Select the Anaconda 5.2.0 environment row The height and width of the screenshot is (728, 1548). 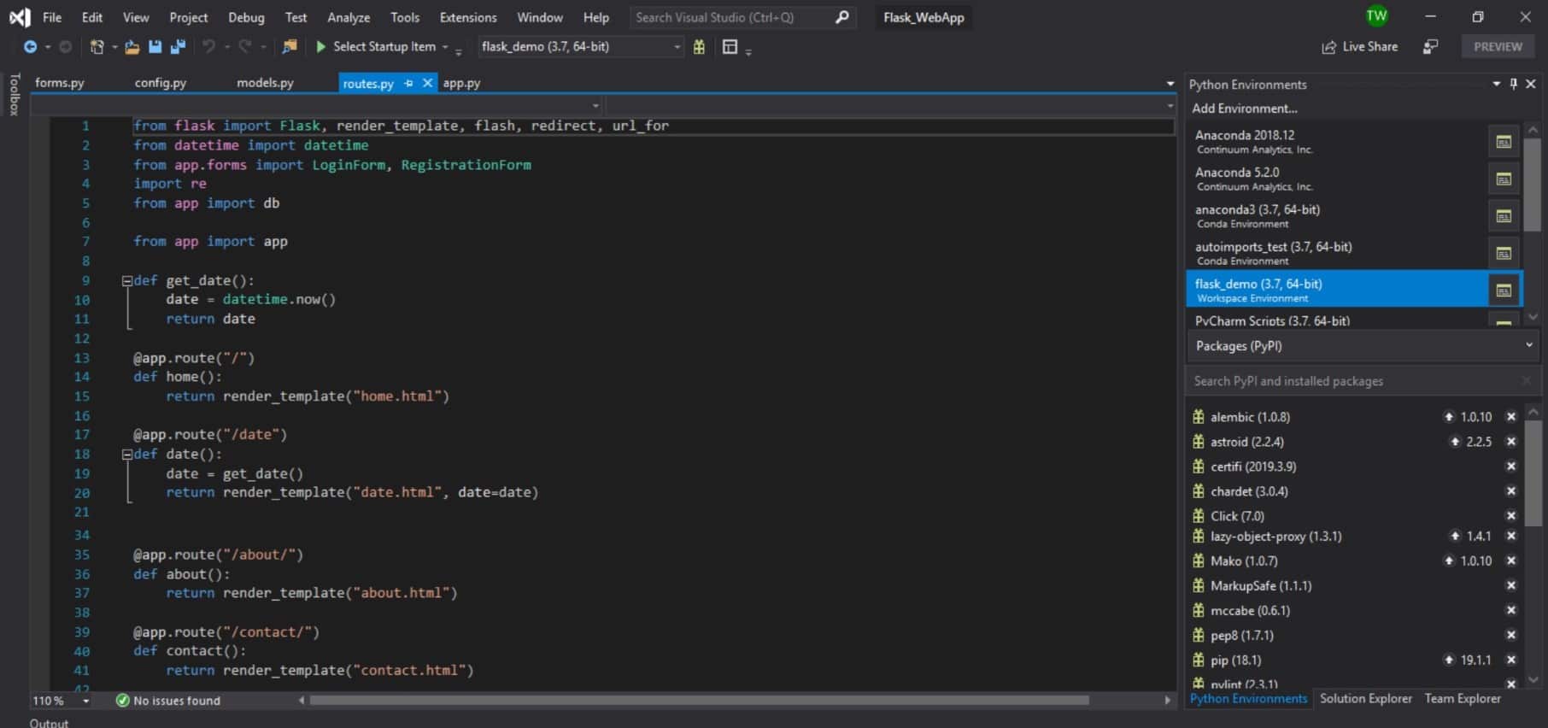(1337, 179)
